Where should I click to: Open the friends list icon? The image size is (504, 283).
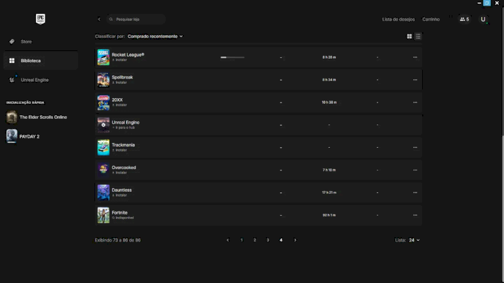coord(464,19)
